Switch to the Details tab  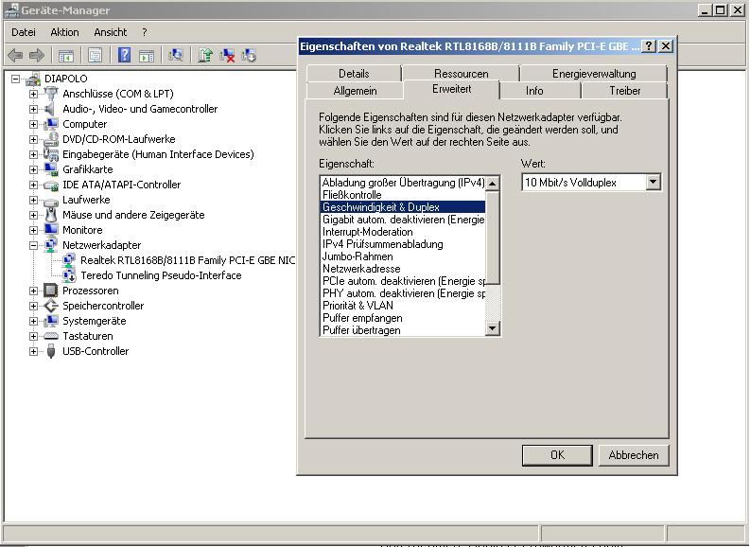(354, 74)
